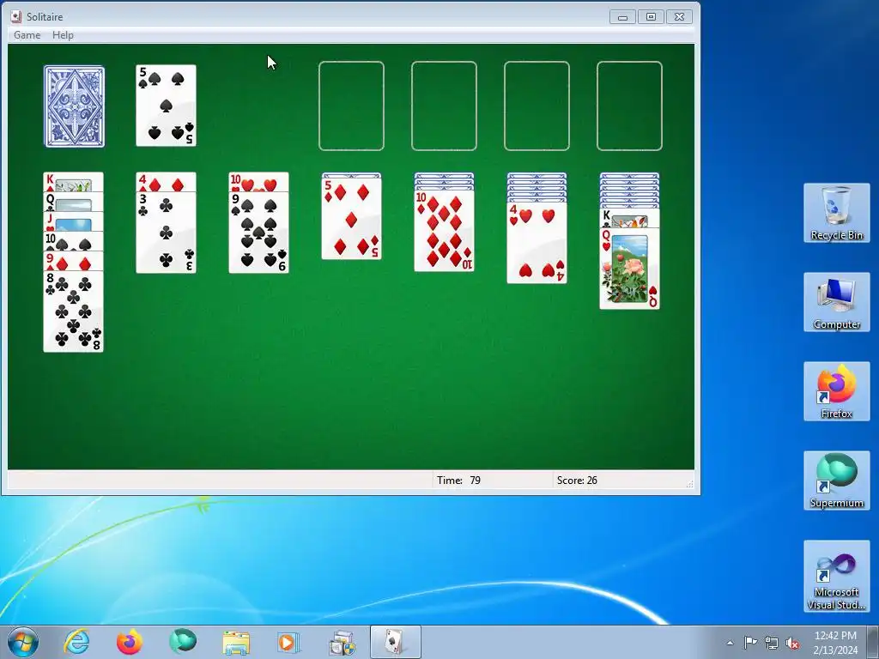
Task: Click the muted volume tray icon
Action: tap(792, 643)
